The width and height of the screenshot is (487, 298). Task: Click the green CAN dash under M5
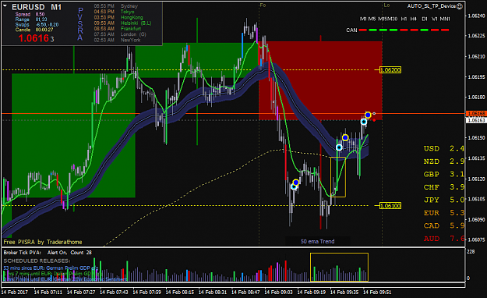[x=373, y=30]
